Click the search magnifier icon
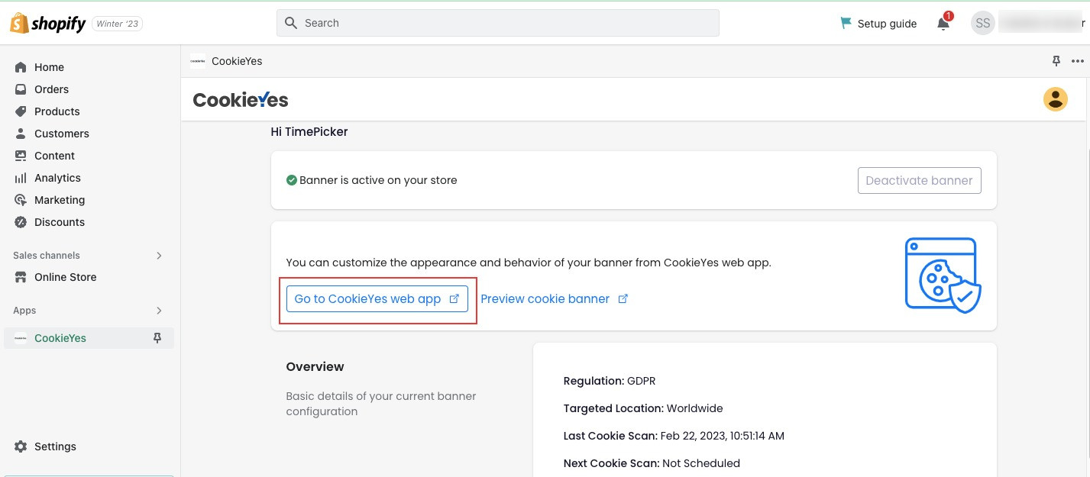This screenshot has height=477, width=1090. [290, 23]
